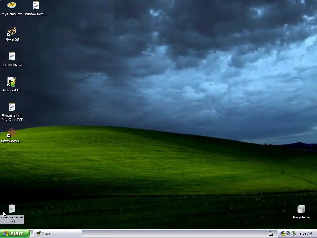Click the volume speaker tray icon
Screen dimensions: 317x238
288,233
